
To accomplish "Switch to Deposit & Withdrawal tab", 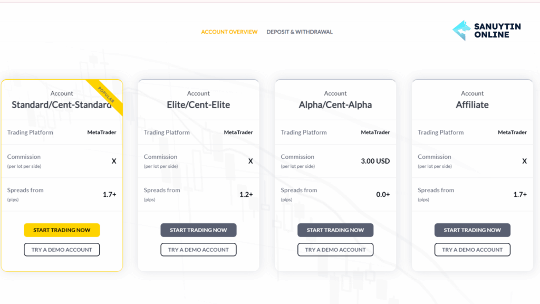I will point(300,32).
